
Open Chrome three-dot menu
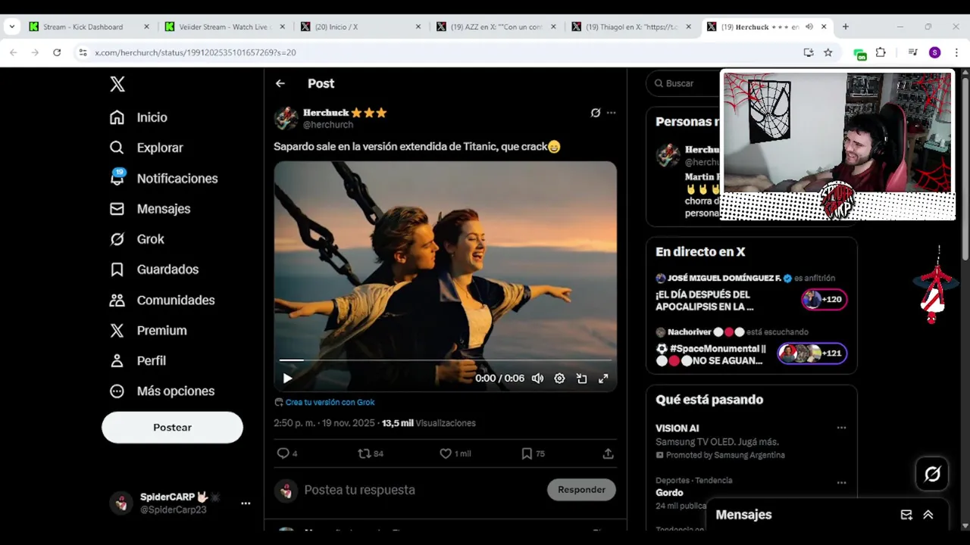(x=956, y=52)
